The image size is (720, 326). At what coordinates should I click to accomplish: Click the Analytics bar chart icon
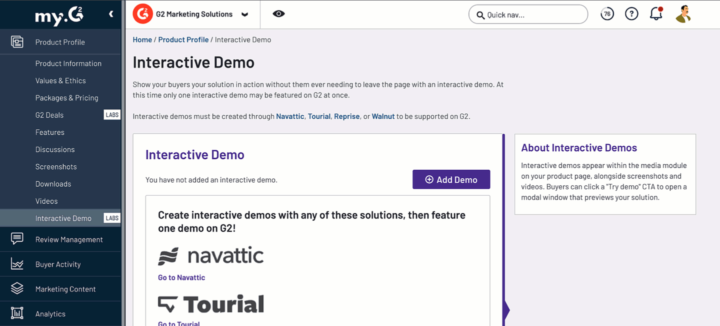click(17, 314)
